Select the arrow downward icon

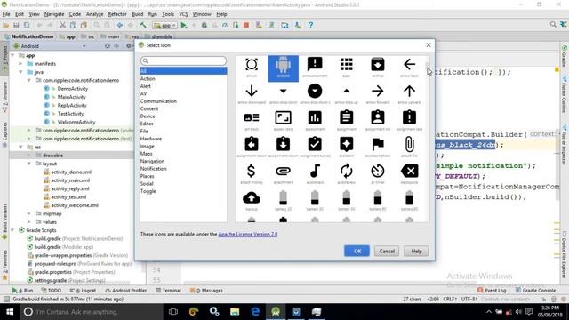click(252, 91)
